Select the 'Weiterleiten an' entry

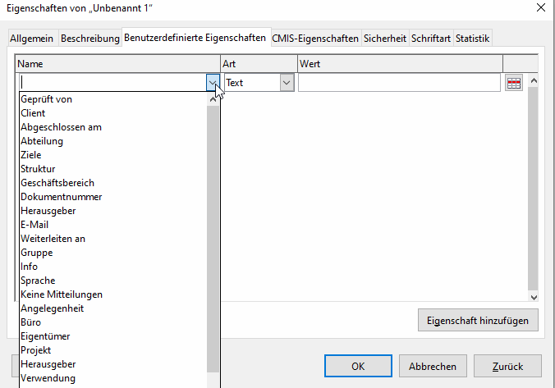pos(113,239)
